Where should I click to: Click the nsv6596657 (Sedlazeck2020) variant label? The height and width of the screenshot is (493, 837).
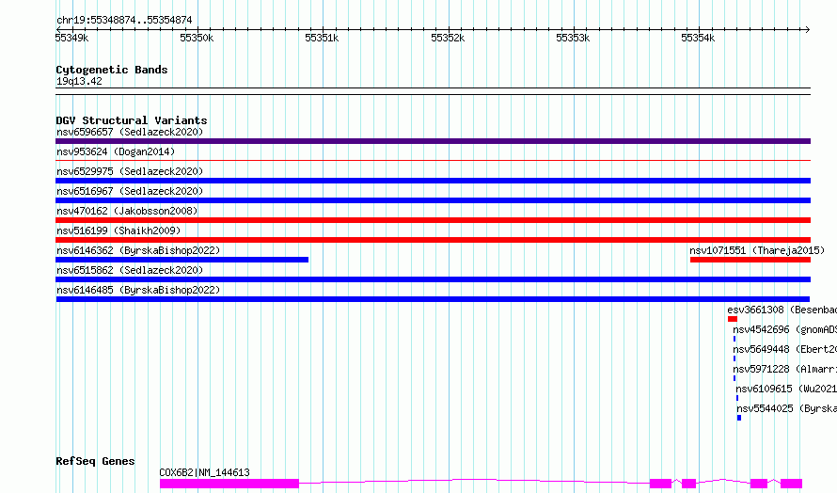[x=130, y=132]
